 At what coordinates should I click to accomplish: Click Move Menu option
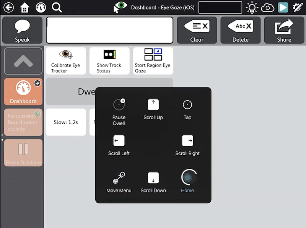tap(119, 182)
